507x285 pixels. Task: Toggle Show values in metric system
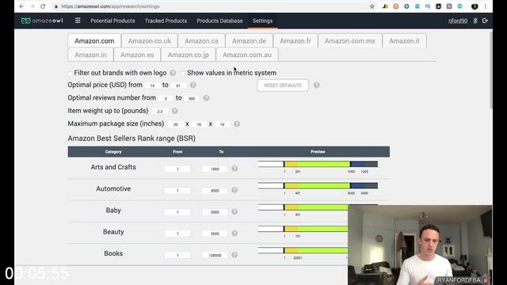point(183,73)
